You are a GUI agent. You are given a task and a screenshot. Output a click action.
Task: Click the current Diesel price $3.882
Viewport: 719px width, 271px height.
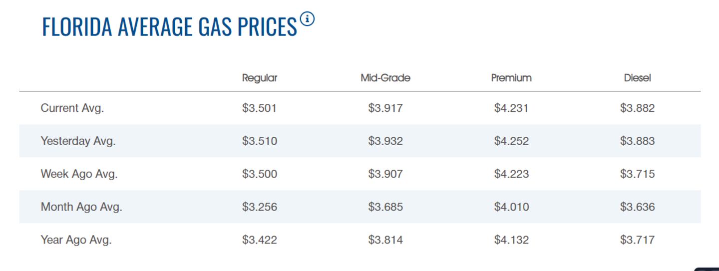point(637,108)
